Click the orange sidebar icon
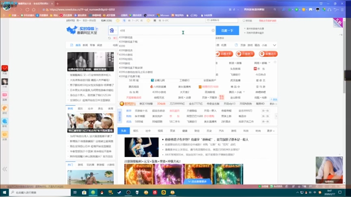This screenshot has height=197, width=351. click(x=5, y=108)
